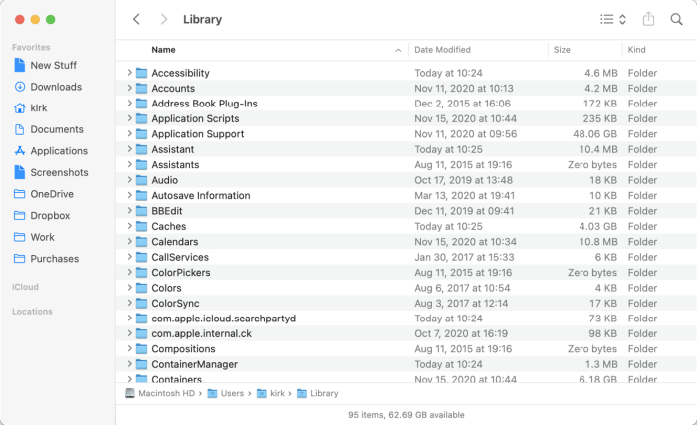Expand the Caches folder

[129, 226]
